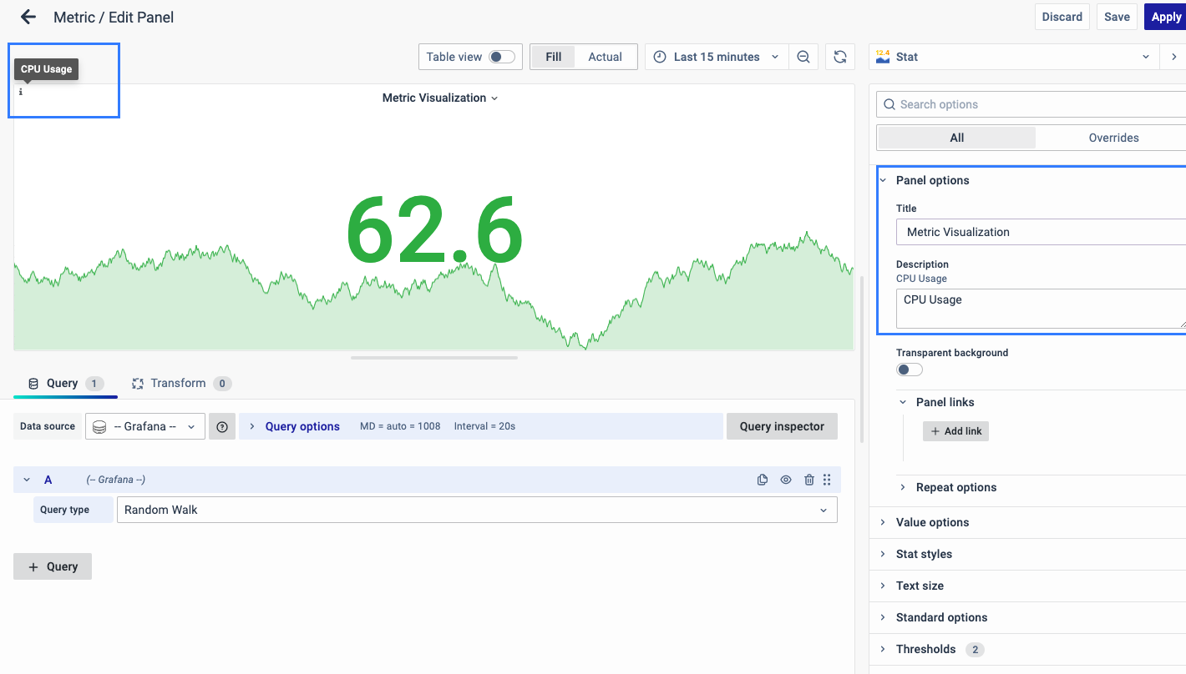Click the Query inspector button

(x=781, y=426)
